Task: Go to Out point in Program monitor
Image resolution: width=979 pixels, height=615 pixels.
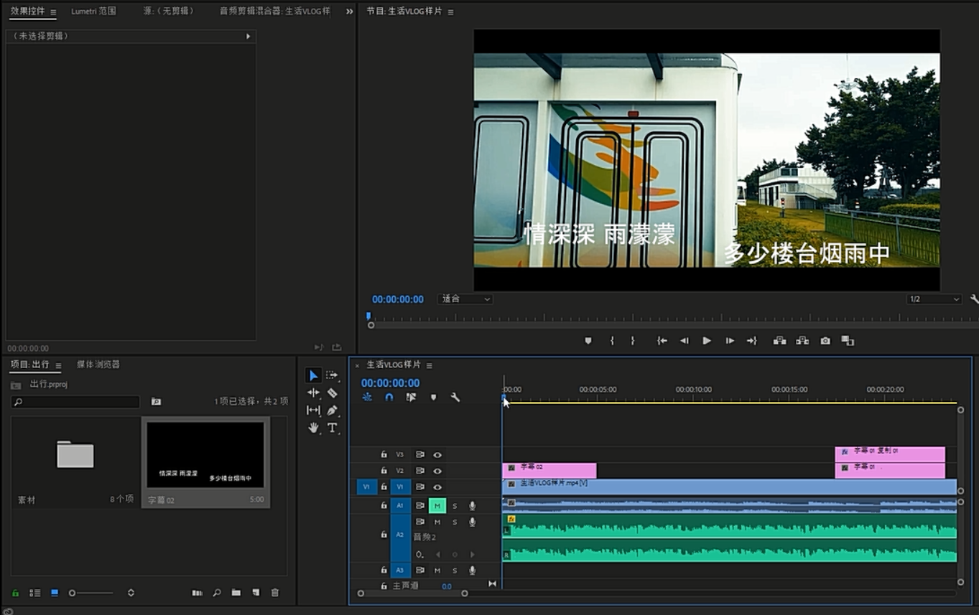Action: 752,341
